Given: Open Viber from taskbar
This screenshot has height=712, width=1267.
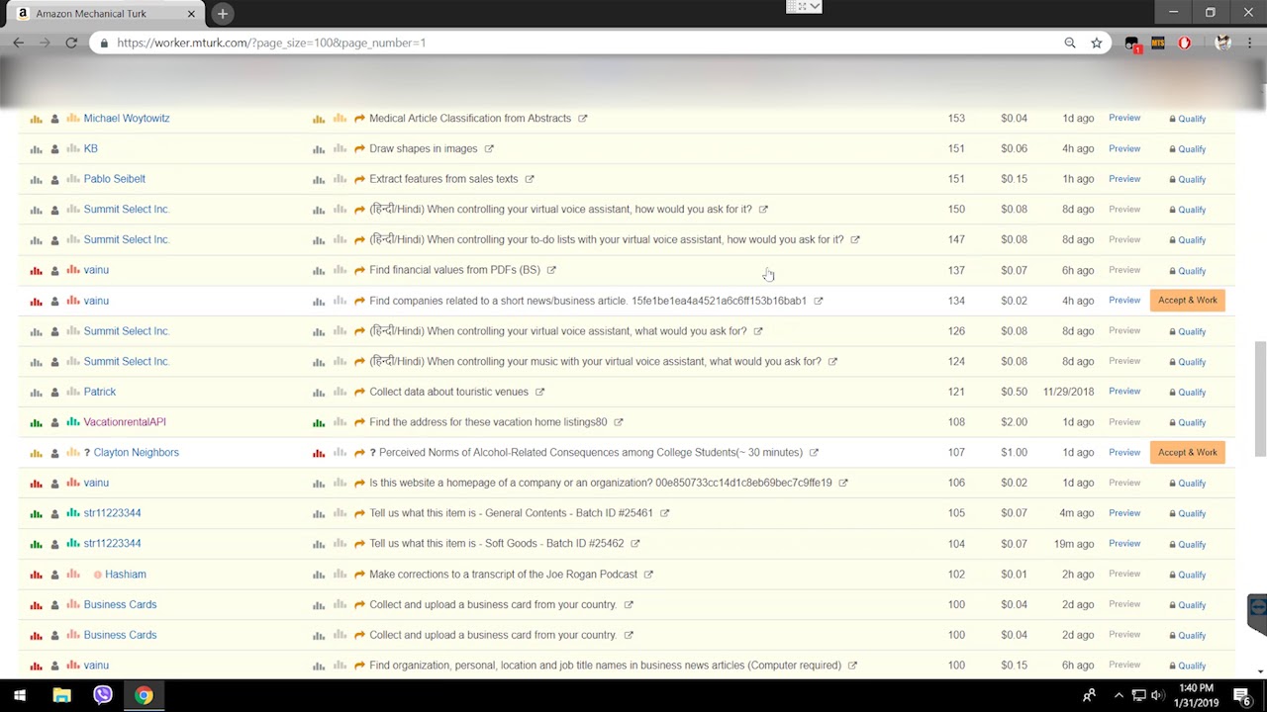Looking at the screenshot, I should [x=103, y=695].
